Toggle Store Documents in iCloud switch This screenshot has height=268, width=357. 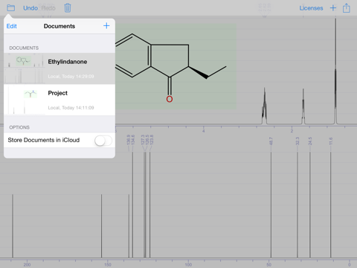pos(103,141)
